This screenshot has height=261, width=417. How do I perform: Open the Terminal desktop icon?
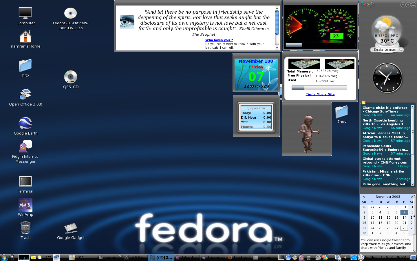25,182
